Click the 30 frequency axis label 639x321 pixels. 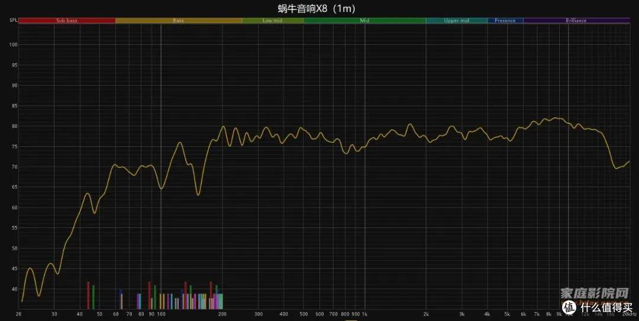coord(54,314)
